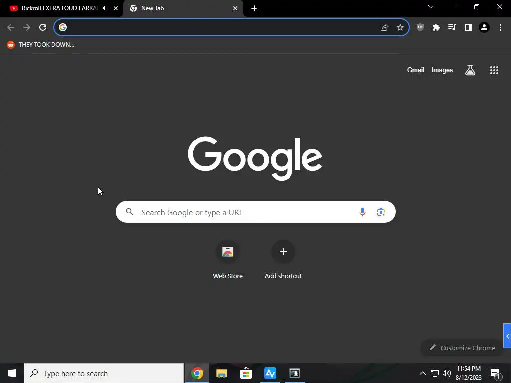The height and width of the screenshot is (383, 511).
Task: Open the volume control tray icon
Action: coord(447,373)
